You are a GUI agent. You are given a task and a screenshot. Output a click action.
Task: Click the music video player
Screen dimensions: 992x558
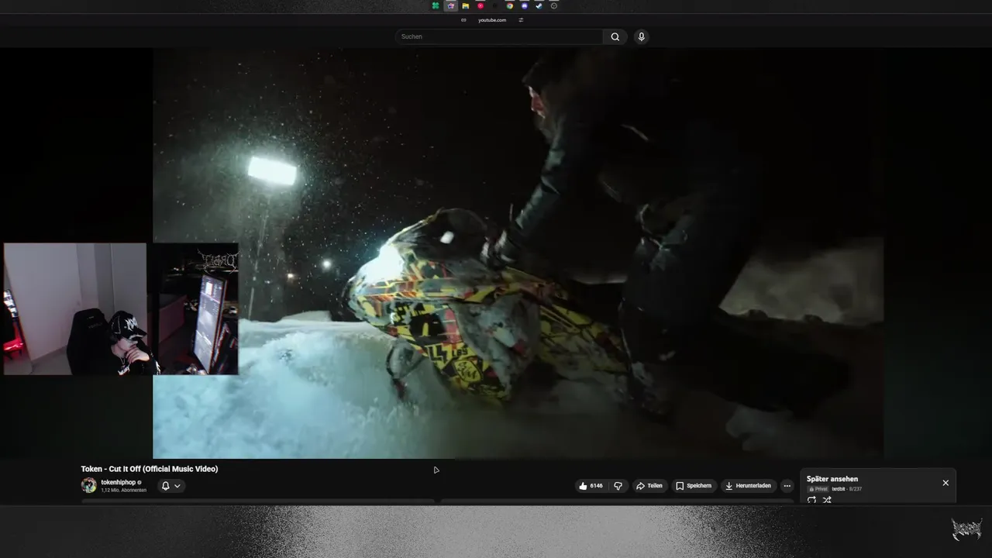(x=518, y=253)
